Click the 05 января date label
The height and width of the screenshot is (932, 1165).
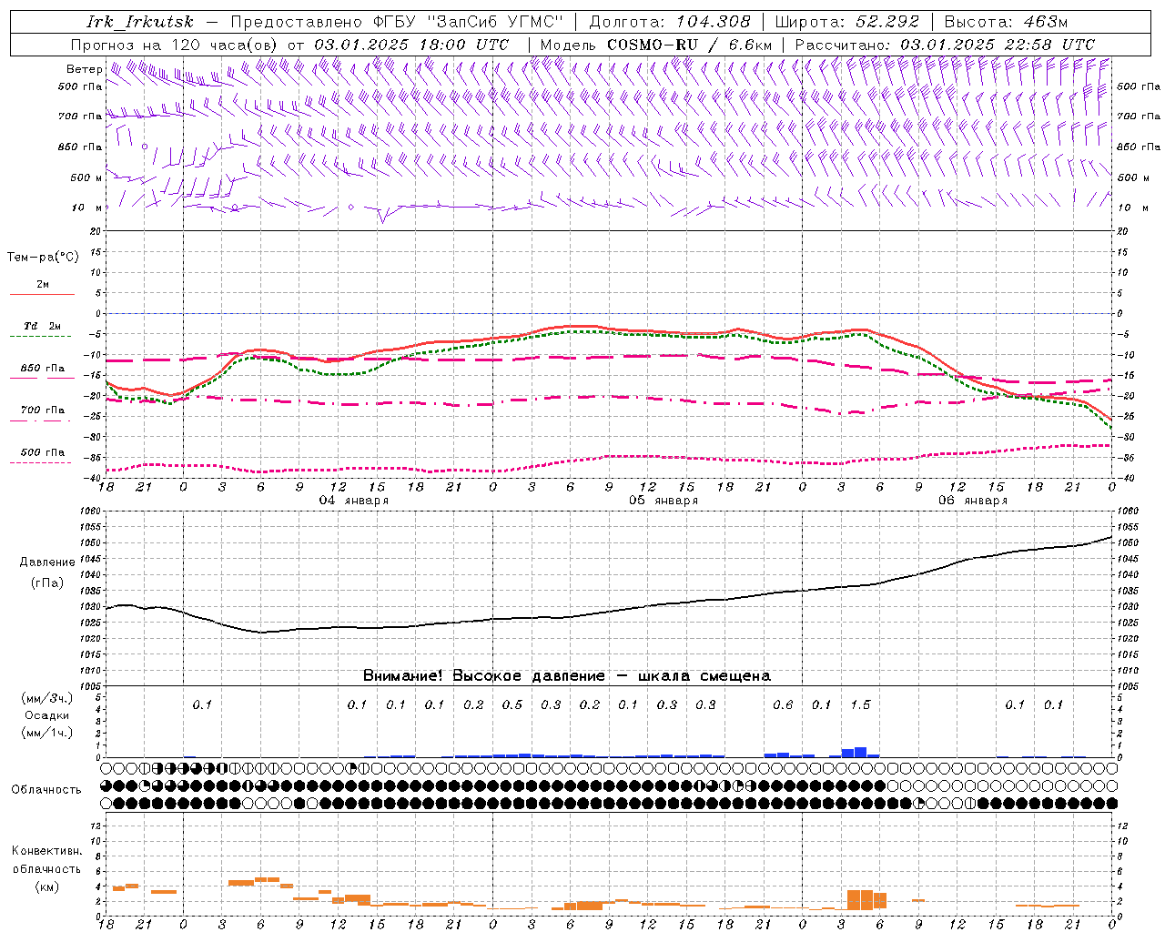pos(663,501)
